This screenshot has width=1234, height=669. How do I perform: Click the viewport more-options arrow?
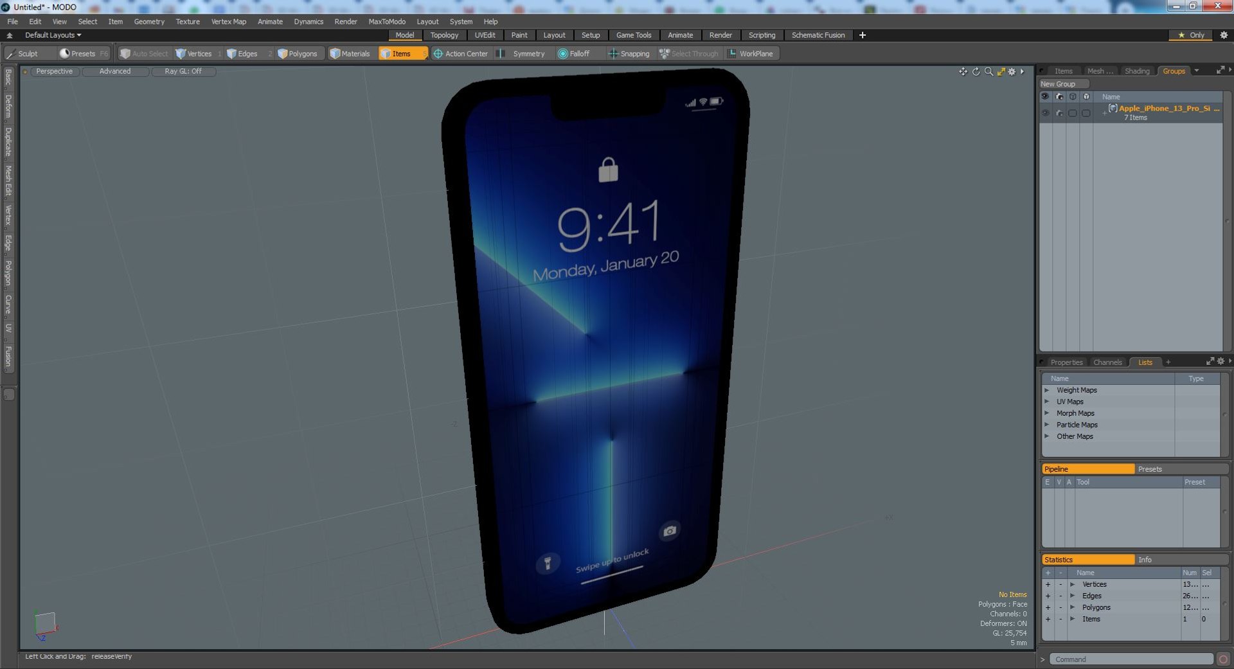(1022, 71)
